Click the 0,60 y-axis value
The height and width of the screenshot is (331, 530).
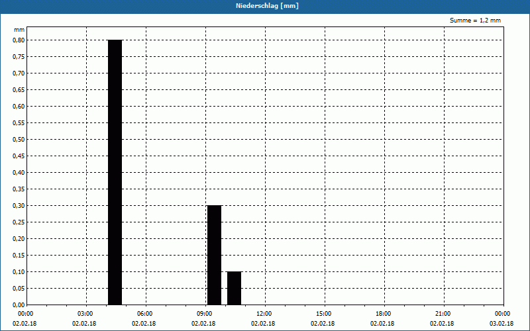point(19,107)
